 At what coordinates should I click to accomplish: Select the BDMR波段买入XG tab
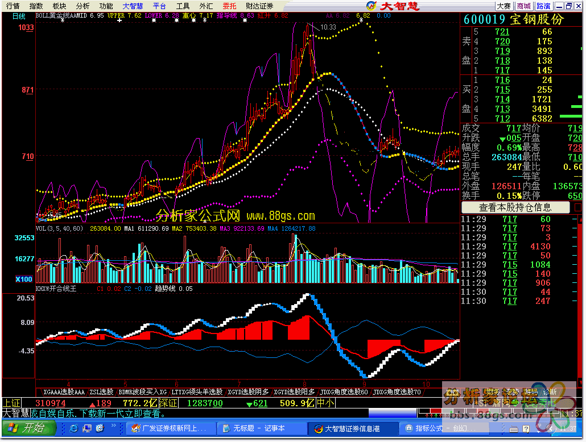pyautogui.click(x=142, y=392)
